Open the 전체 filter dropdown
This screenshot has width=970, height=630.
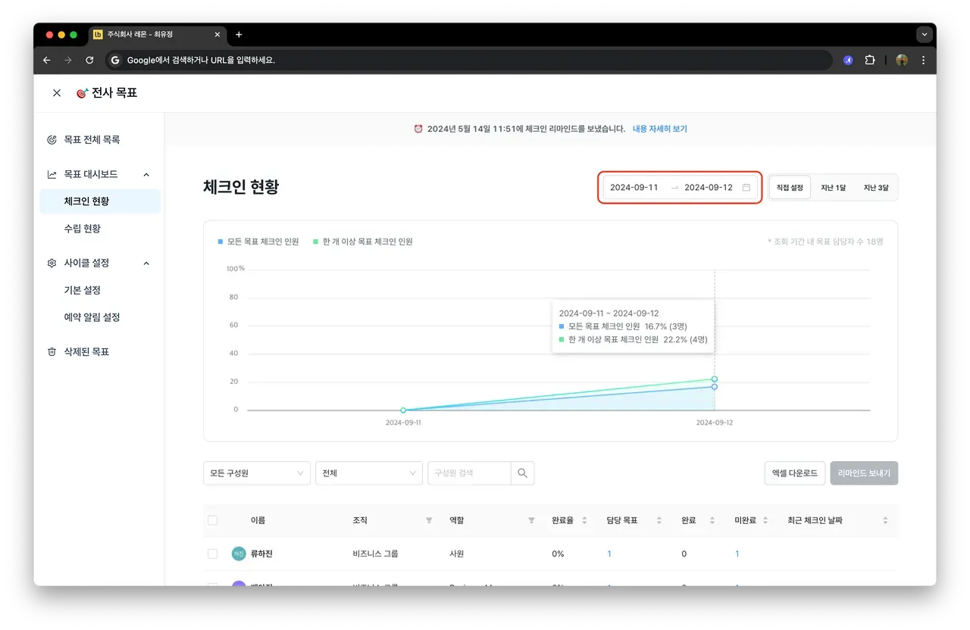(369, 473)
